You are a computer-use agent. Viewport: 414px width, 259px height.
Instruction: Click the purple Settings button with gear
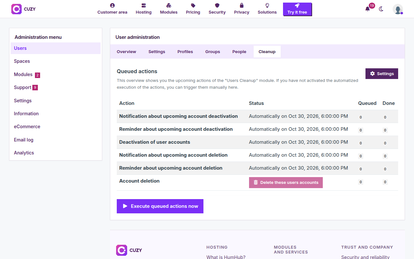[x=382, y=73]
